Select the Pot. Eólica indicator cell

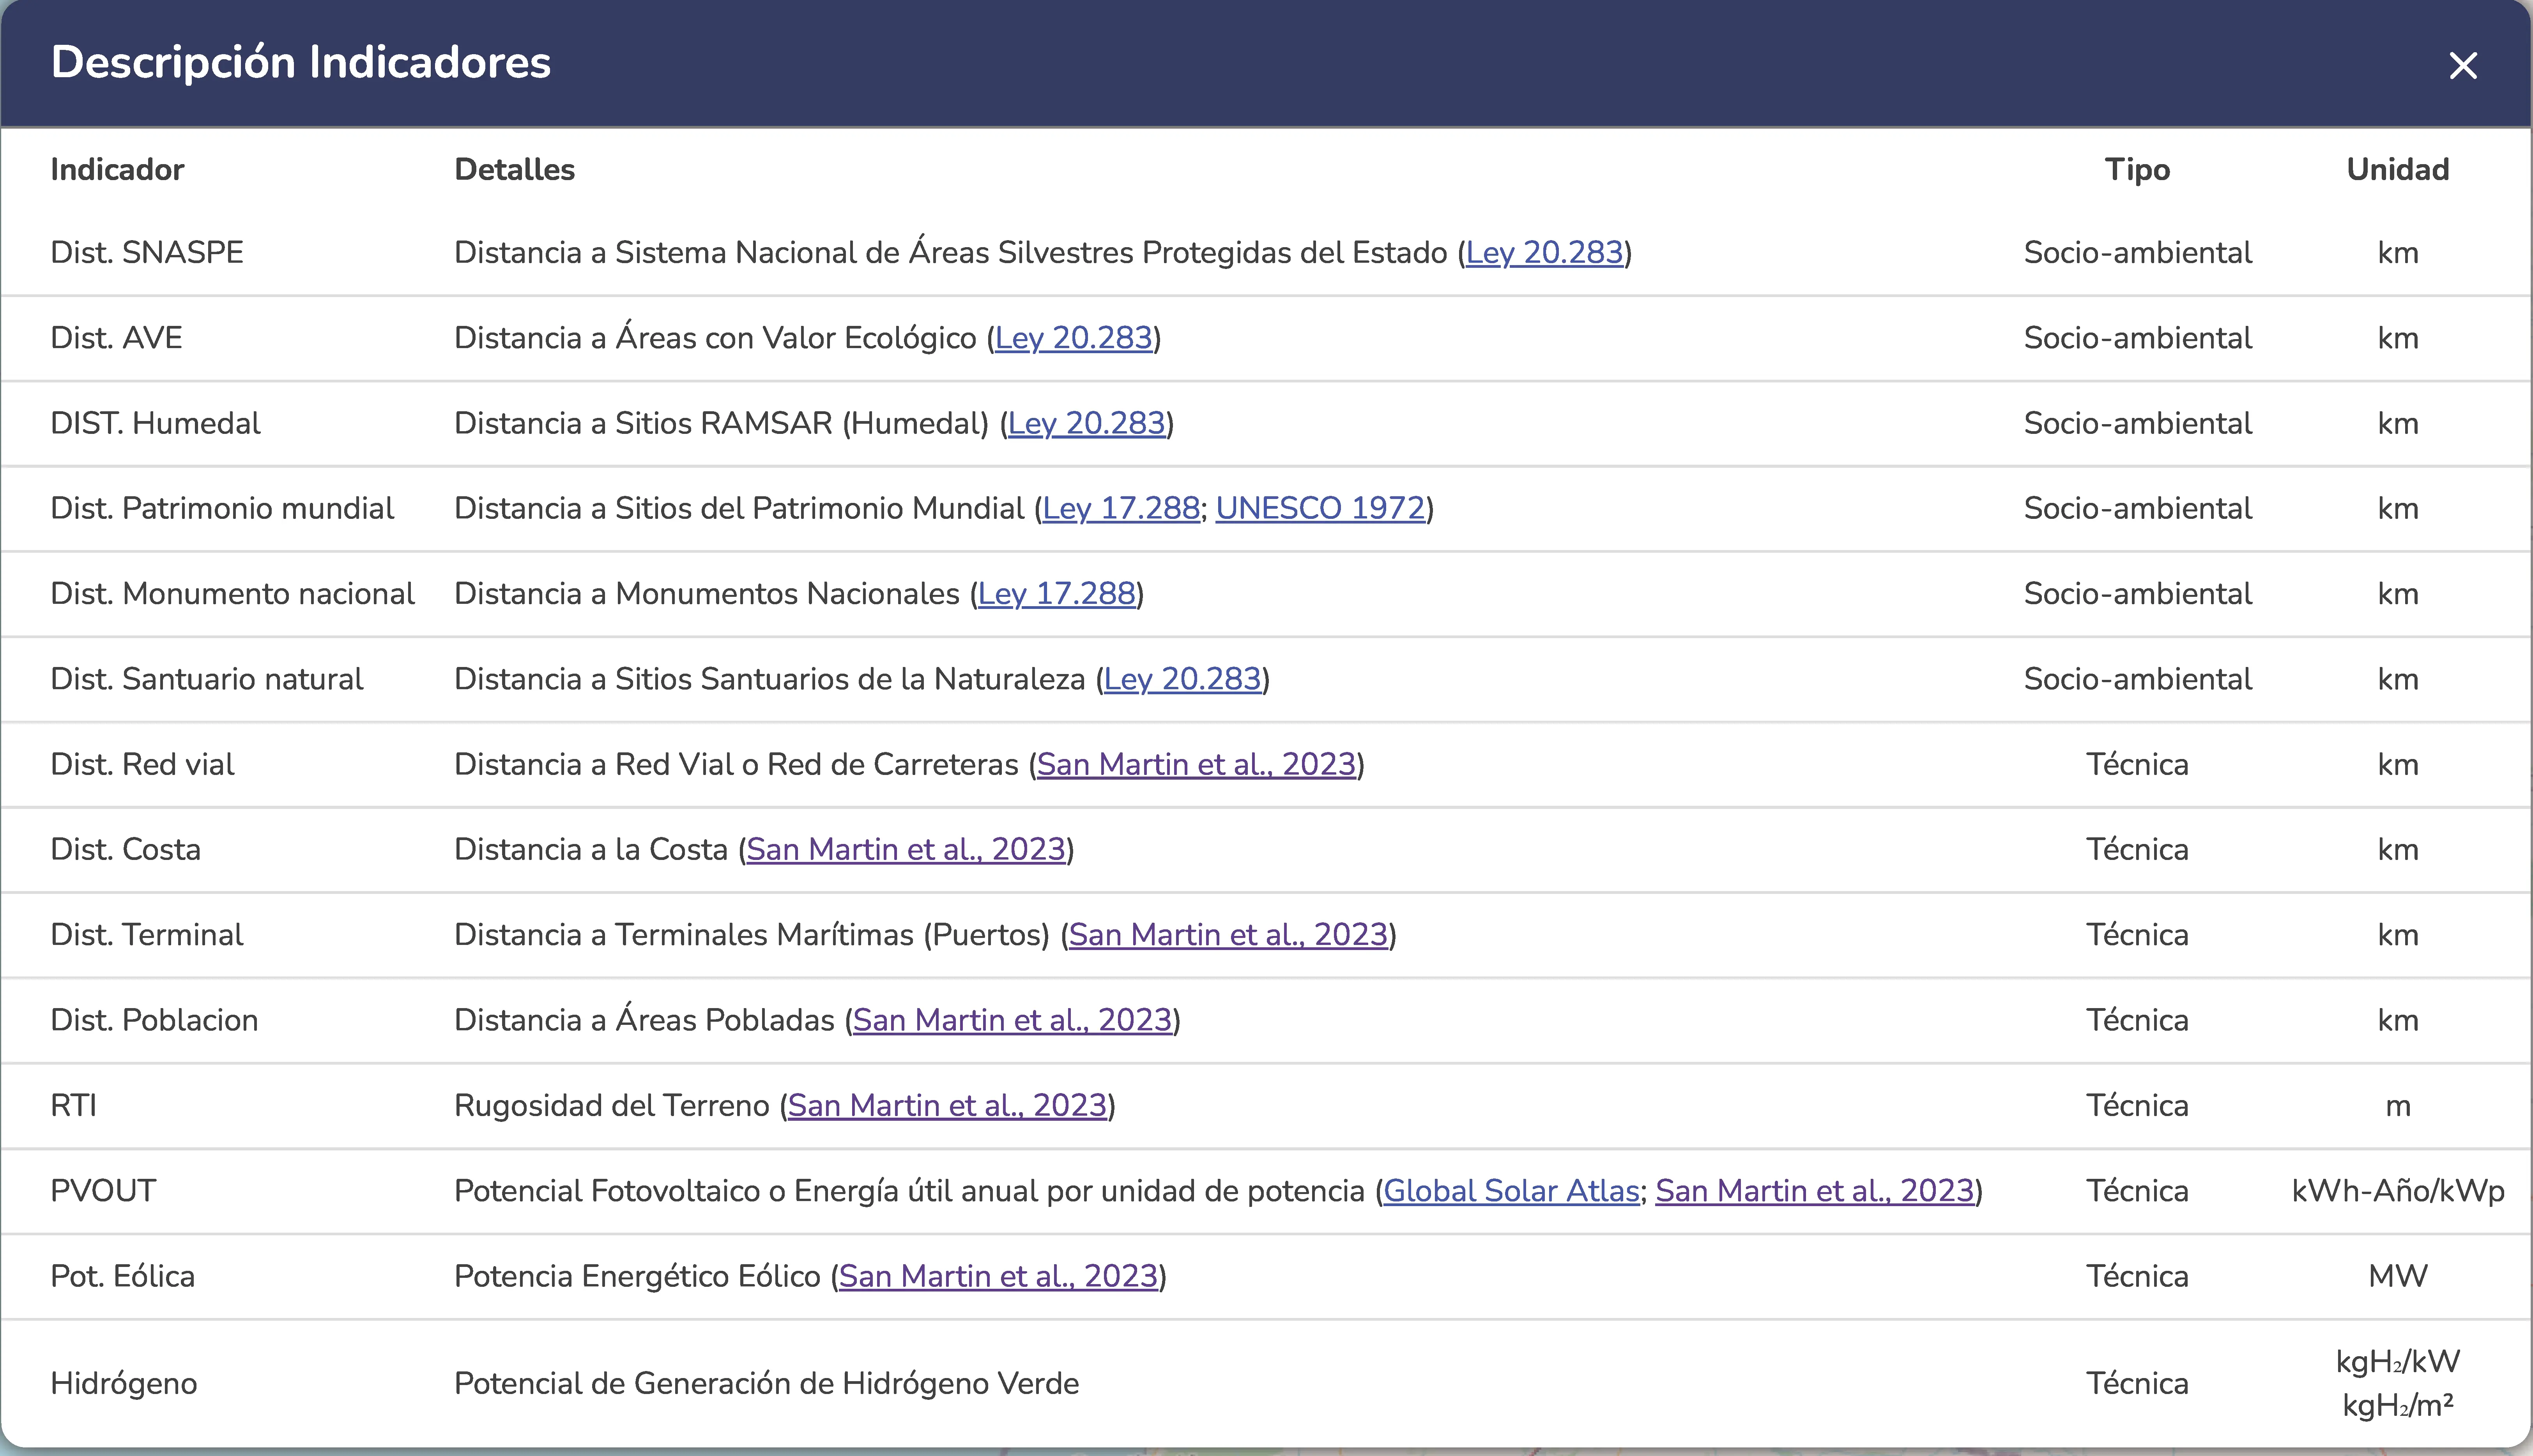[123, 1277]
